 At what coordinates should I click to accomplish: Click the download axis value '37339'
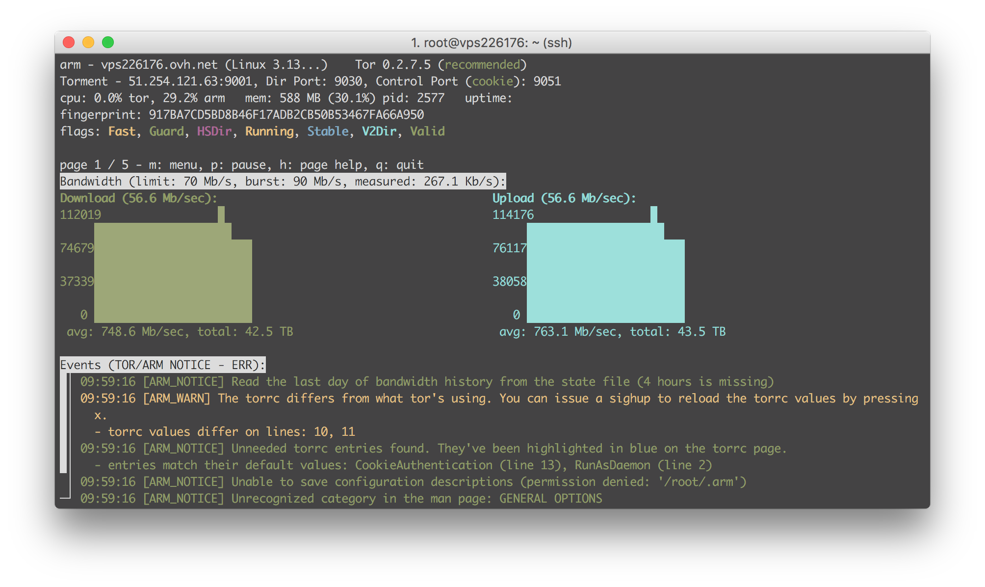77,282
